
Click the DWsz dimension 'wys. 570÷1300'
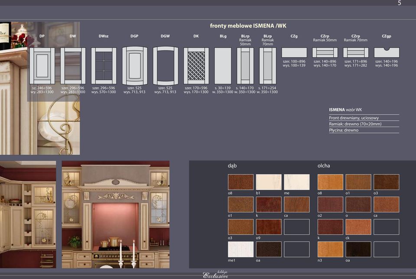click(104, 92)
